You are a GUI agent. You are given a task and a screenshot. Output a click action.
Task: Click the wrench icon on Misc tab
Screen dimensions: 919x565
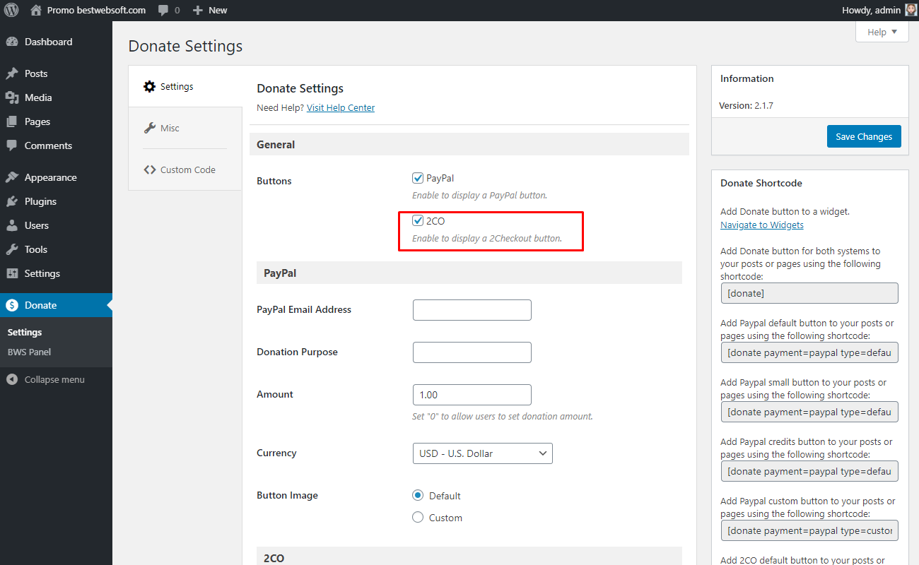[149, 128]
